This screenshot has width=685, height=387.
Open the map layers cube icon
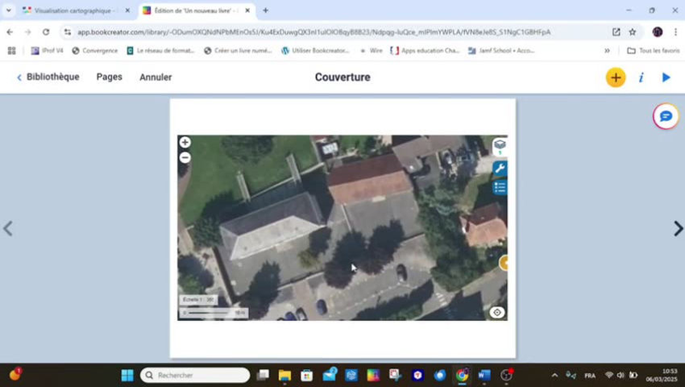click(499, 146)
